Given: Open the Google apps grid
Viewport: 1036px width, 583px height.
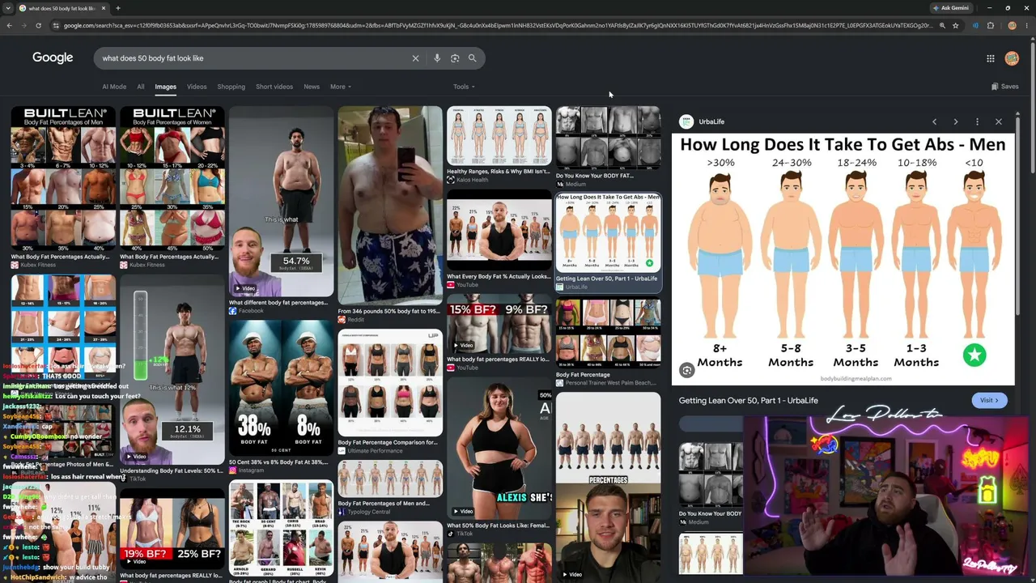Looking at the screenshot, I should pos(990,58).
